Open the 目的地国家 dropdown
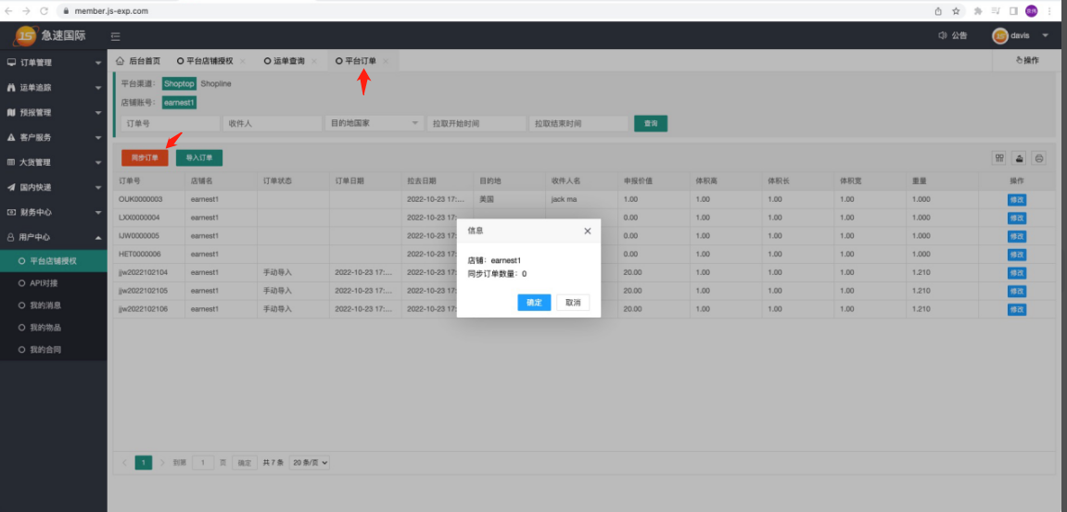Screen dimensions: 1067x512 (x=374, y=123)
